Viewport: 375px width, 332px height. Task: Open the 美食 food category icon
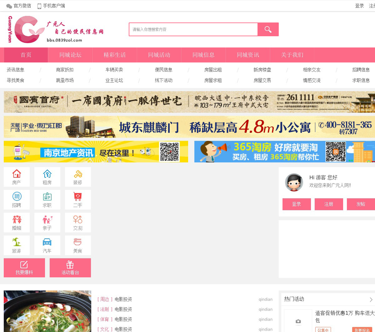point(78,245)
